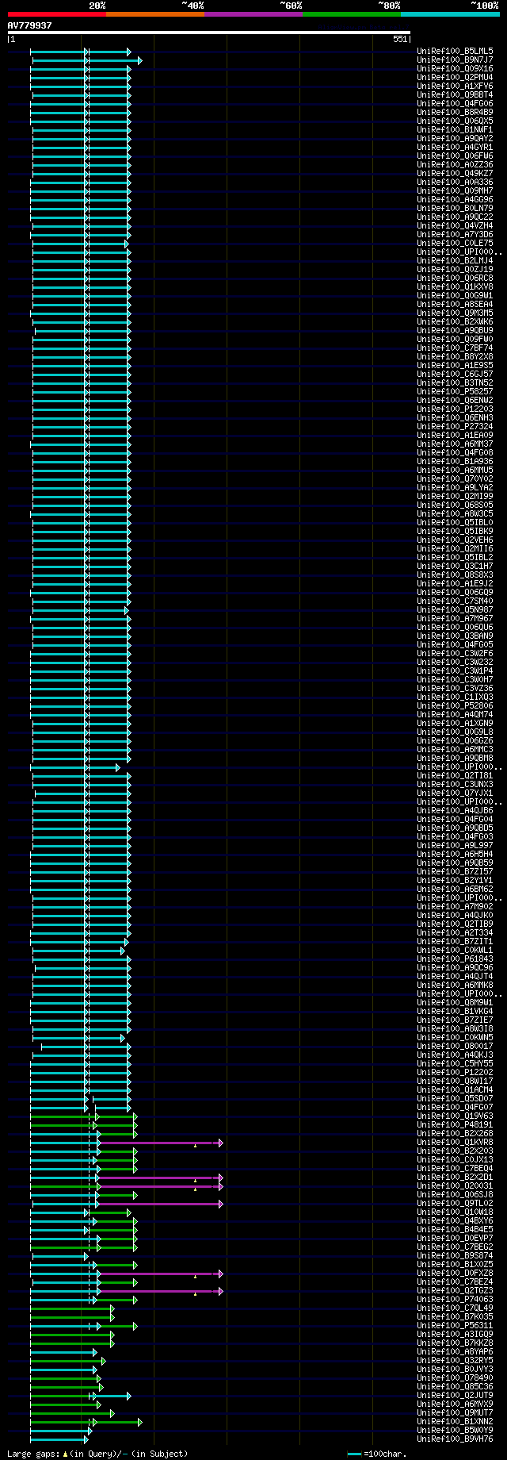
Task: Click the red segment of the identity legend
Action: (x=56, y=14)
